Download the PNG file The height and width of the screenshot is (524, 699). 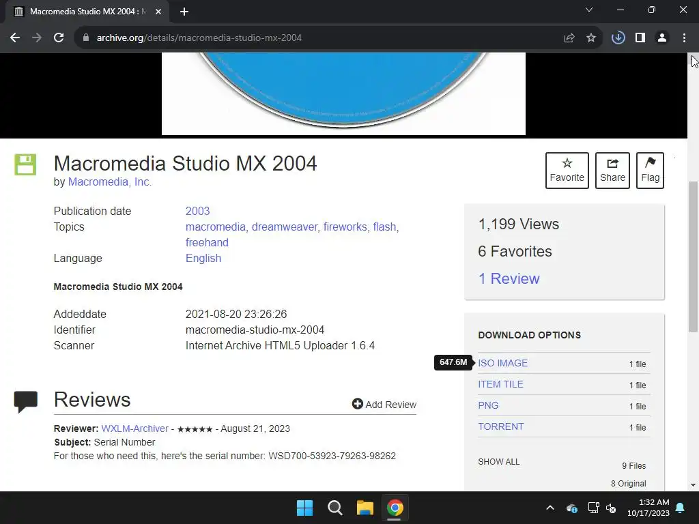pos(488,405)
